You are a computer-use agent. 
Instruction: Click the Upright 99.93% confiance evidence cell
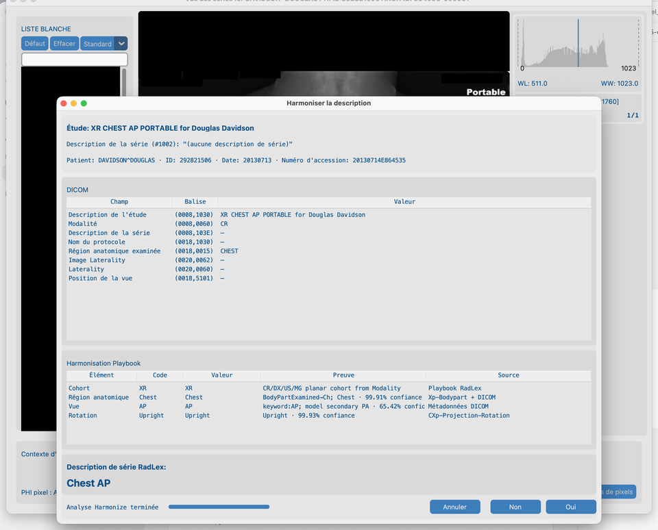click(308, 416)
